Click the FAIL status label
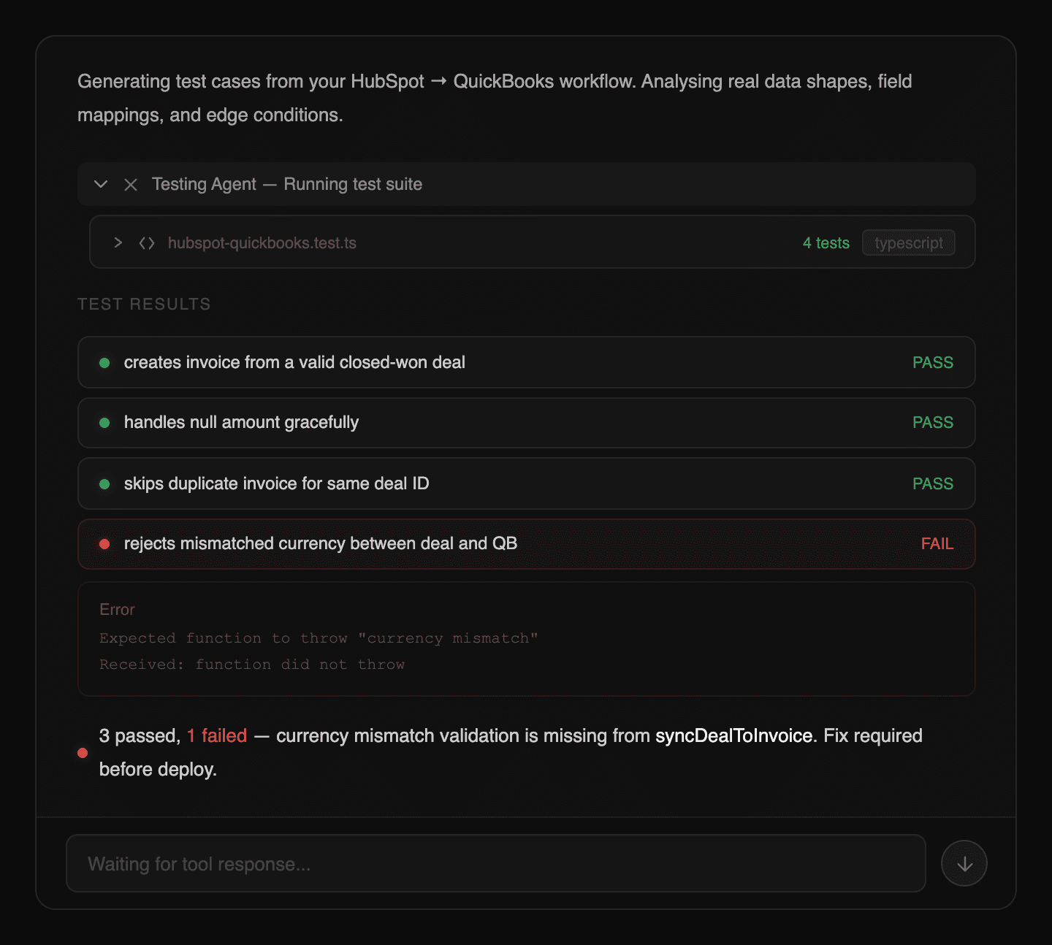This screenshot has height=945, width=1052. [937, 544]
